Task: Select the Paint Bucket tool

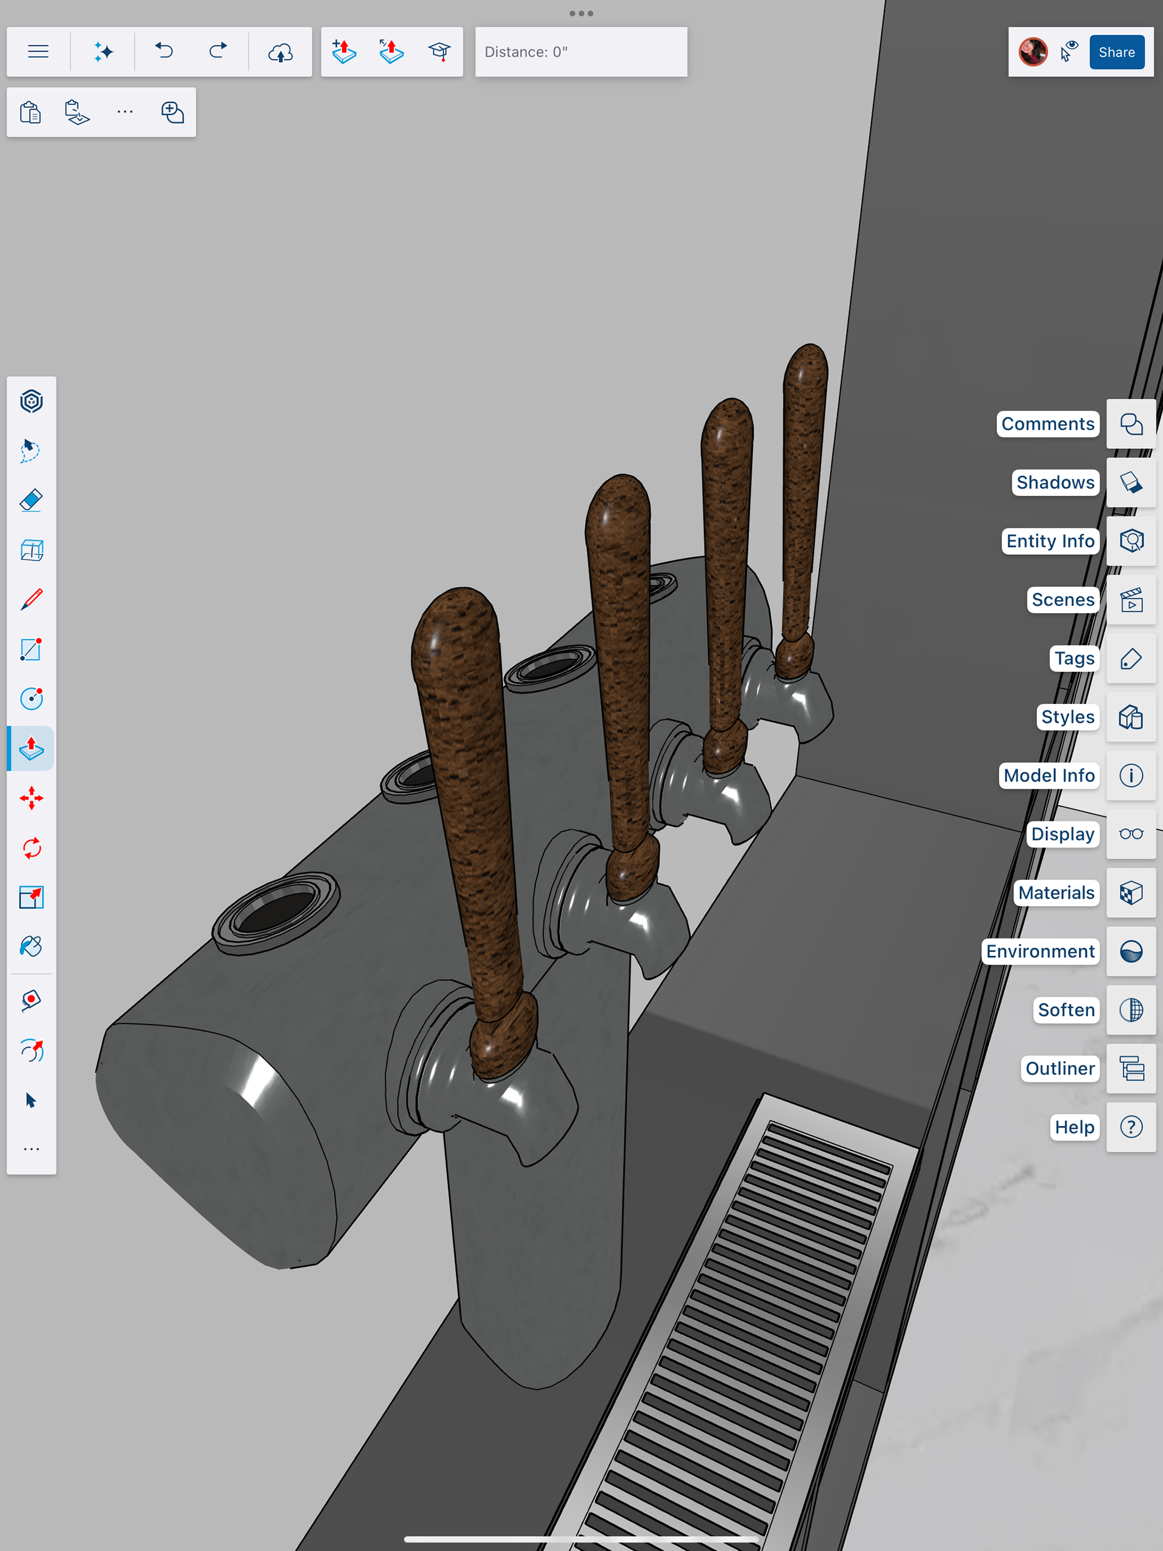Action: pos(31,946)
